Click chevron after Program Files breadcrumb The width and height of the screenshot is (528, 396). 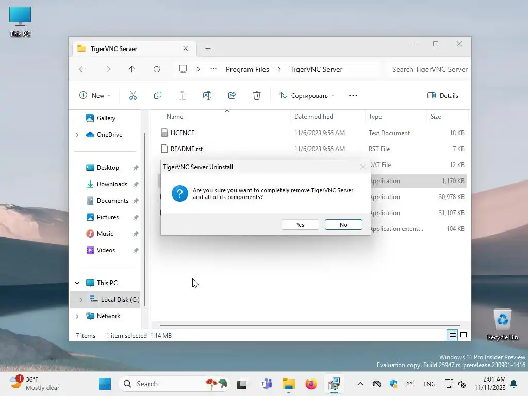pos(279,69)
